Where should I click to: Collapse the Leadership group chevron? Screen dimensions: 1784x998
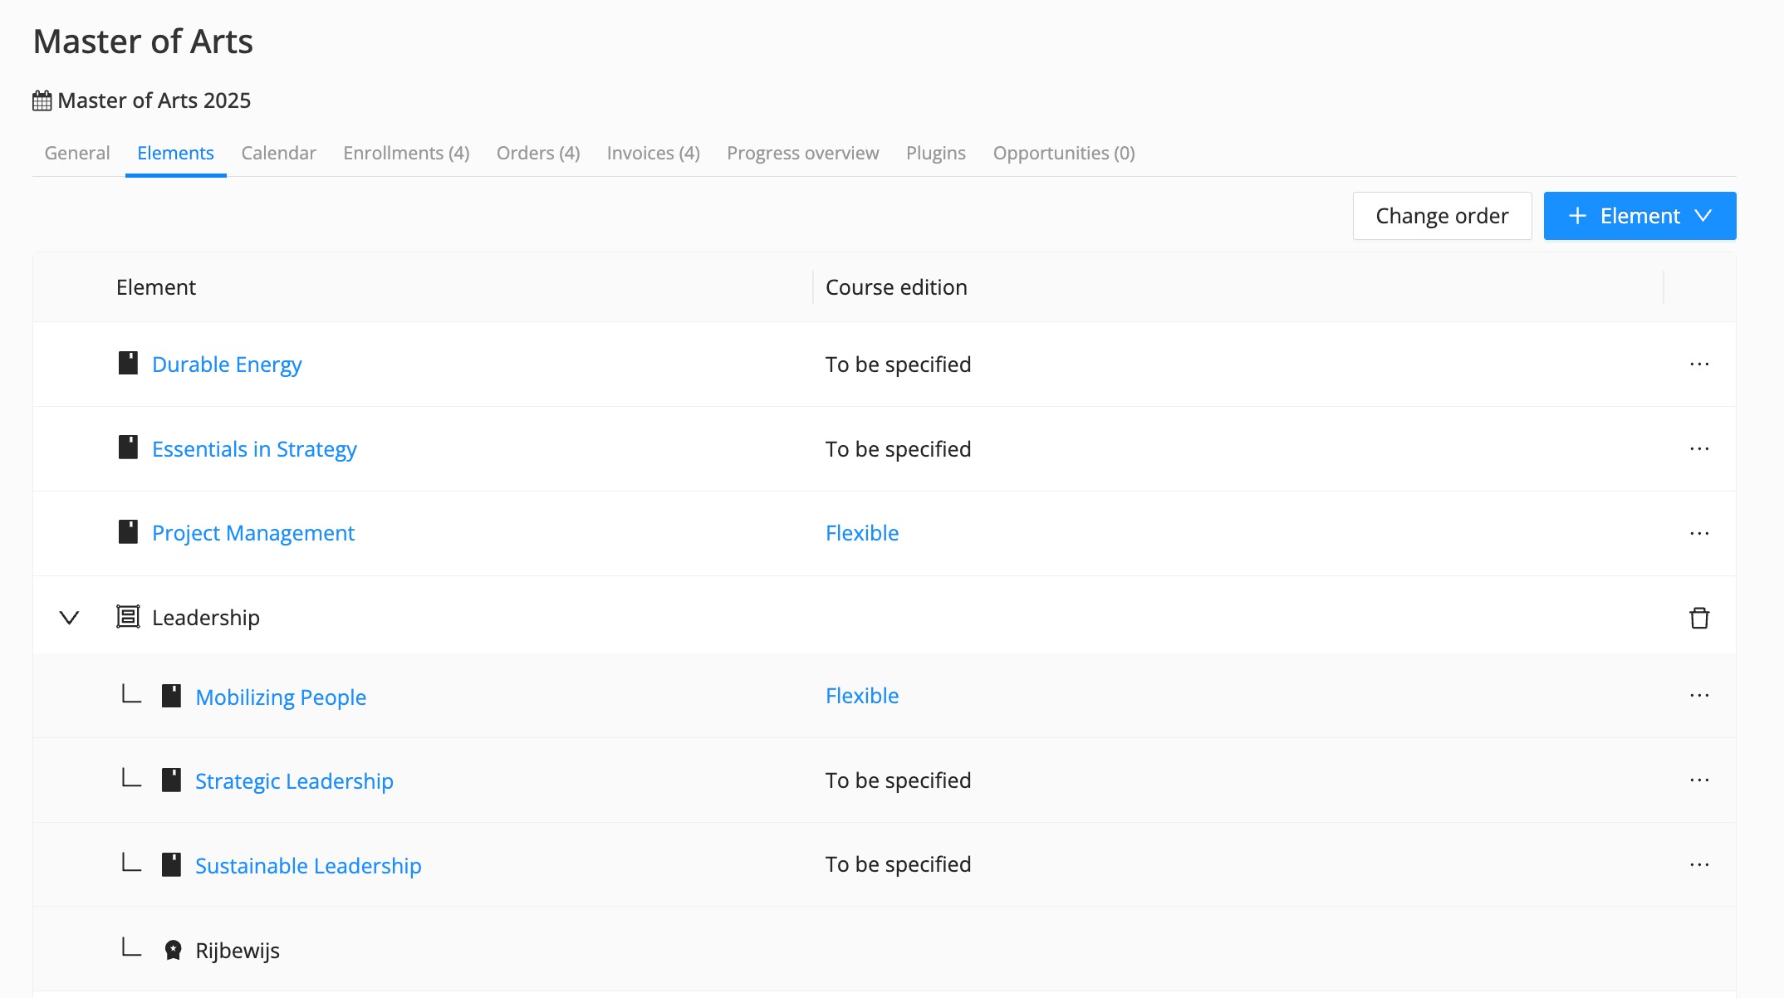(x=70, y=618)
